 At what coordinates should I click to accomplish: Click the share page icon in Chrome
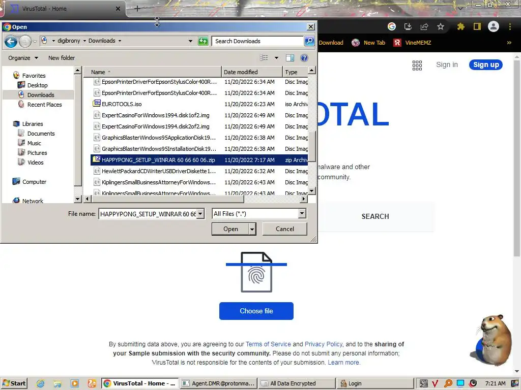[x=424, y=26]
